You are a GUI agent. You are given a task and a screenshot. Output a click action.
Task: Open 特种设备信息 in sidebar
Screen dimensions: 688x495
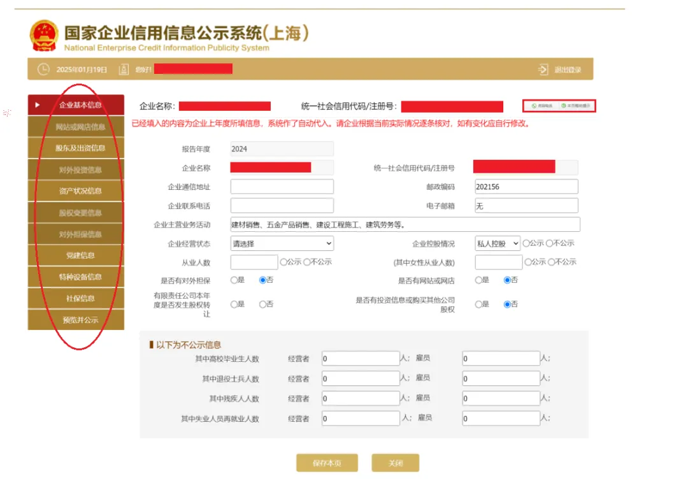76,277
